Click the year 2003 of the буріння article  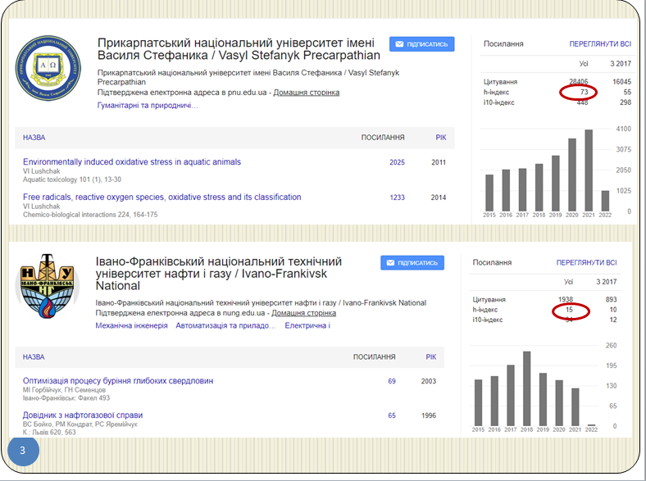tap(429, 381)
